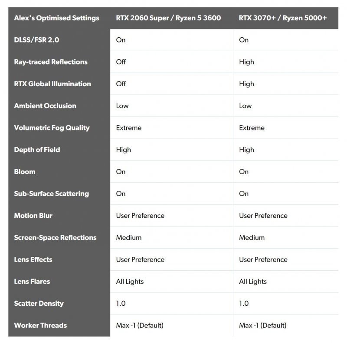Click the "Alex's Optimised Settings" header cell
This screenshot has height=343, width=347.
pyautogui.click(x=56, y=18)
